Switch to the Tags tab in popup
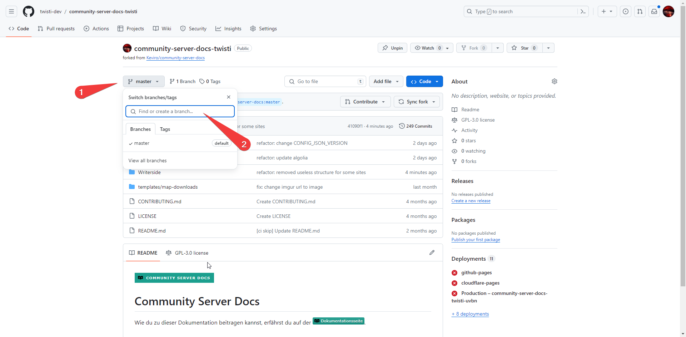 tap(165, 129)
